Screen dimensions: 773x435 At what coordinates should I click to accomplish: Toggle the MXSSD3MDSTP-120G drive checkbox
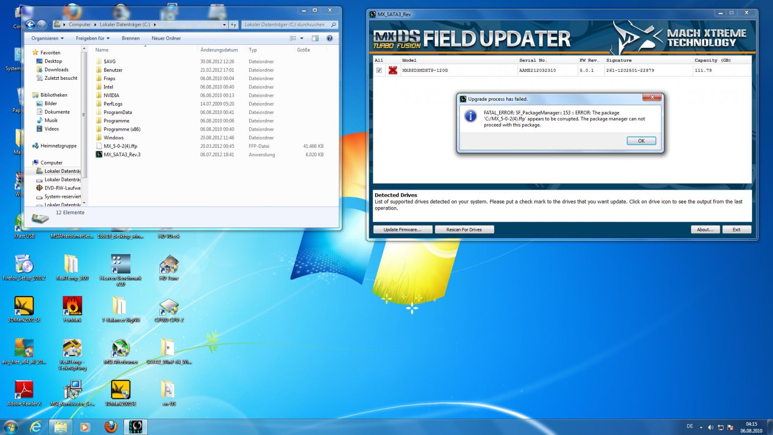pos(379,70)
